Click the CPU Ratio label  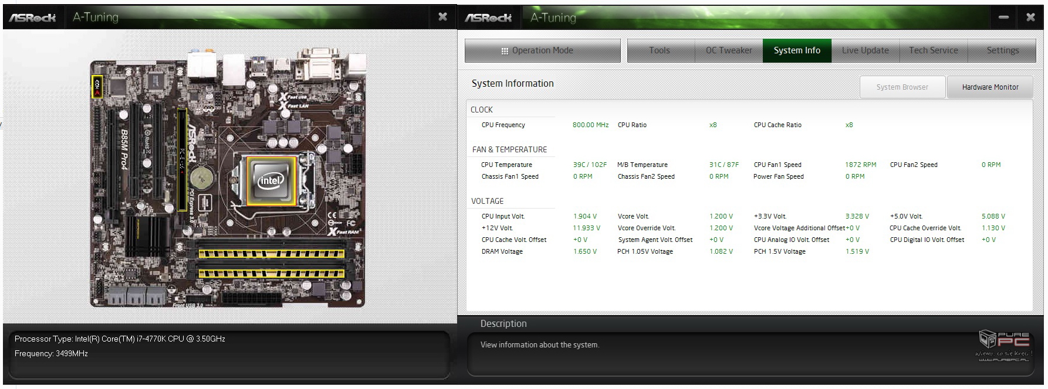(632, 125)
